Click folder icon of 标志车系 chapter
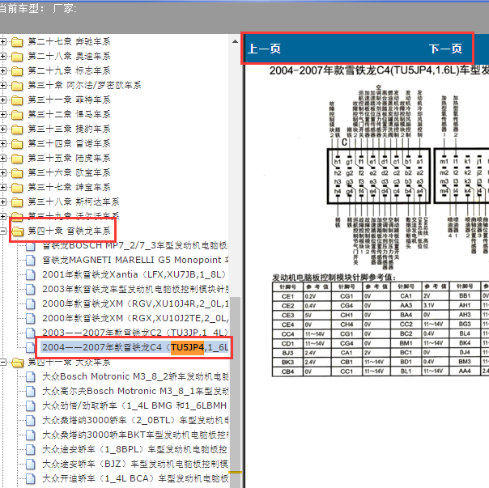489x488 pixels. (17, 71)
